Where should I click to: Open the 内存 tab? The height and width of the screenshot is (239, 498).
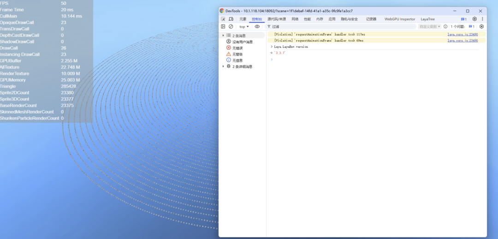pos(320,19)
